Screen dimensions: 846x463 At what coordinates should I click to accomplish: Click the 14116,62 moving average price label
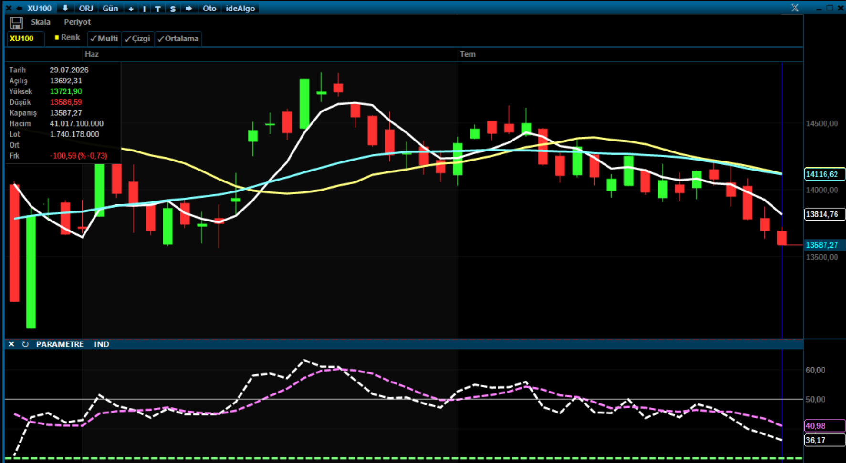pos(825,174)
